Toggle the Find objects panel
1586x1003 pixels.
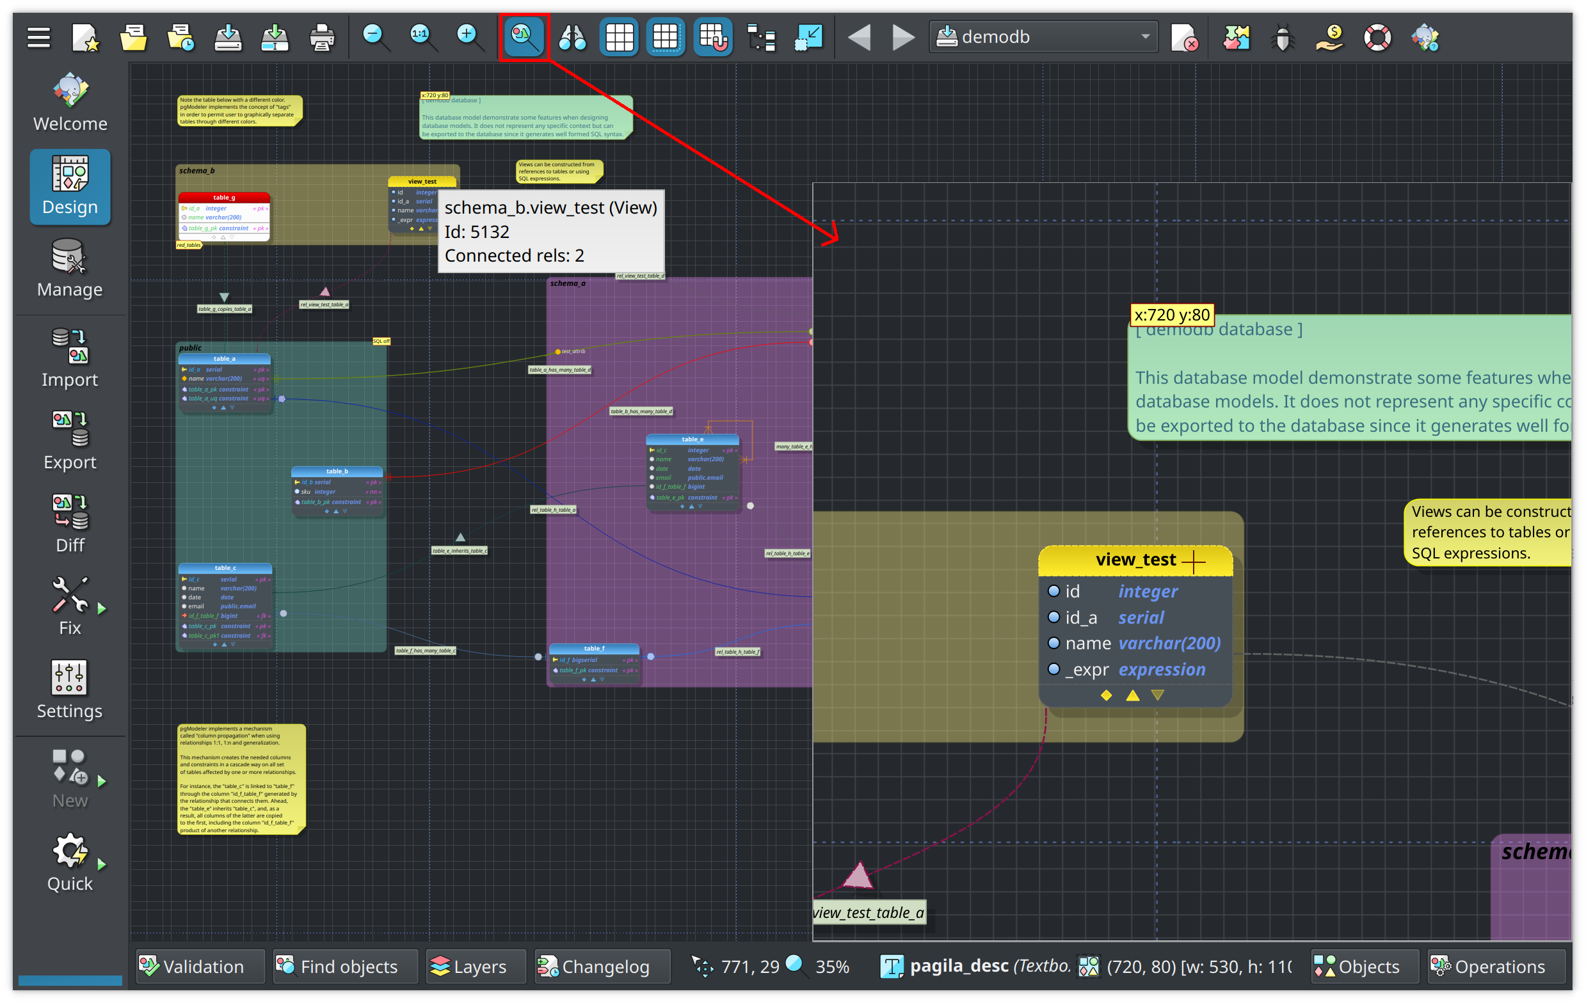pos(344,966)
